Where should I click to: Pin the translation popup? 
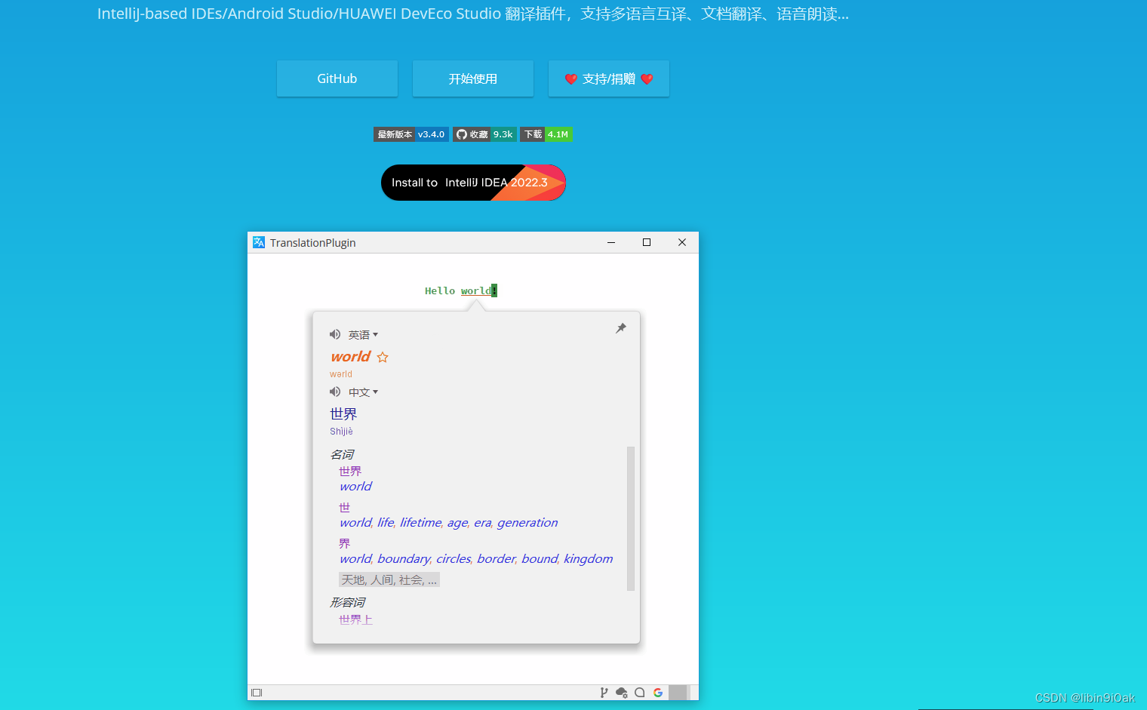[621, 328]
